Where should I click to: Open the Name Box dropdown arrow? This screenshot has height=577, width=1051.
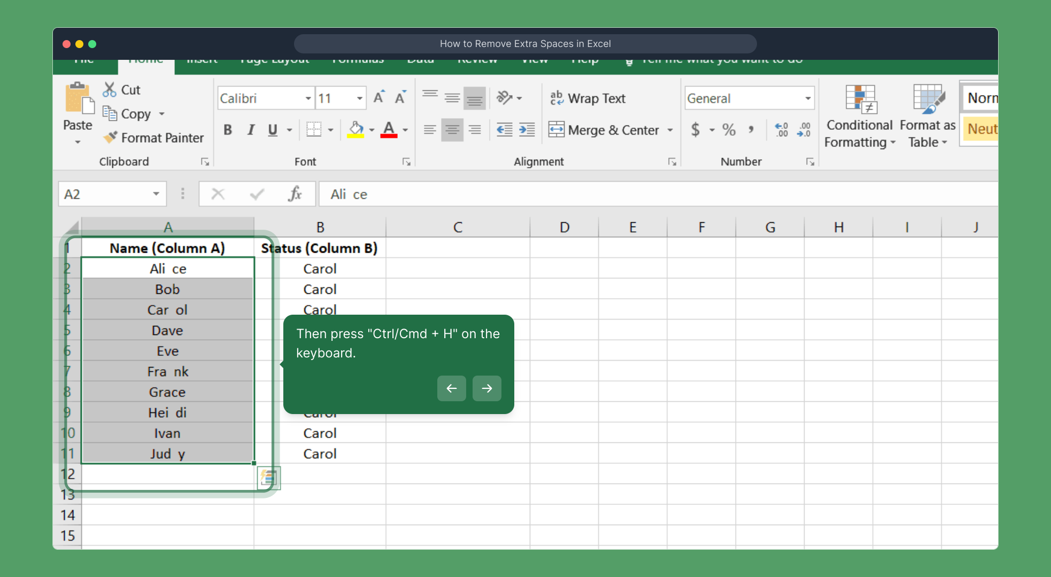(156, 194)
